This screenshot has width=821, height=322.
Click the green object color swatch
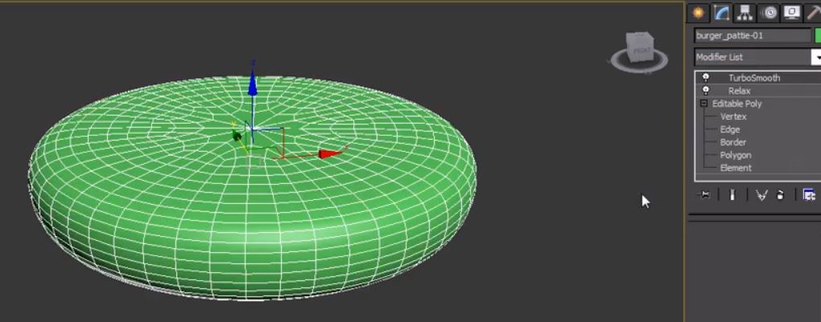pyautogui.click(x=818, y=35)
